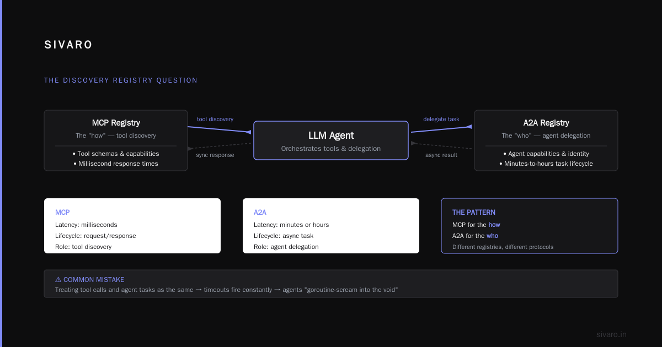This screenshot has height=347, width=662.
Task: Click the SIVARO logo text
Action: coord(68,45)
